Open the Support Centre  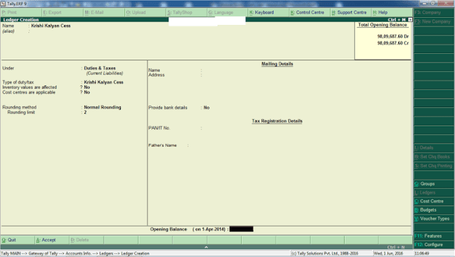[351, 13]
